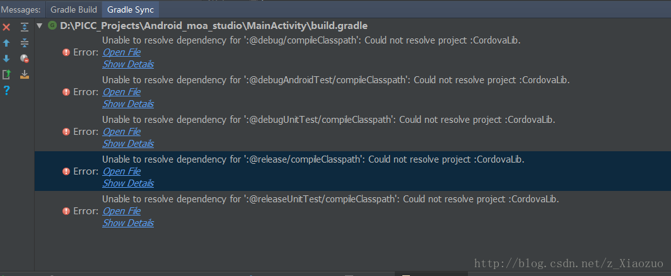Click the green Gradle file icon
Screen dimensions: 671x276
[52, 26]
